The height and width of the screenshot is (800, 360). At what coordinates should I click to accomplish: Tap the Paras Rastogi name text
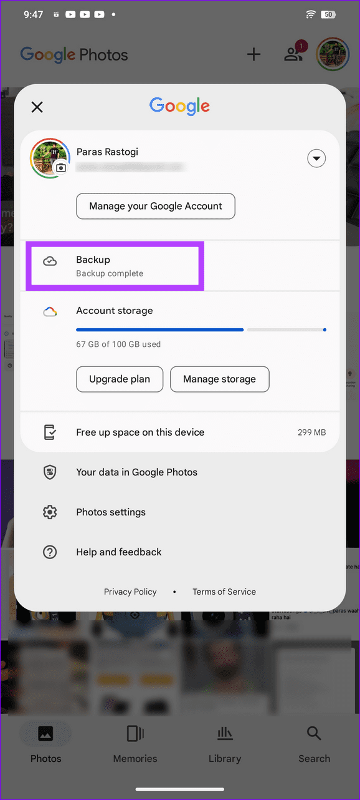(107, 152)
